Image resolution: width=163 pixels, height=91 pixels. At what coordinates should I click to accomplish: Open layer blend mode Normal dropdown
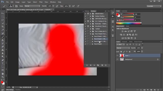(123, 48)
